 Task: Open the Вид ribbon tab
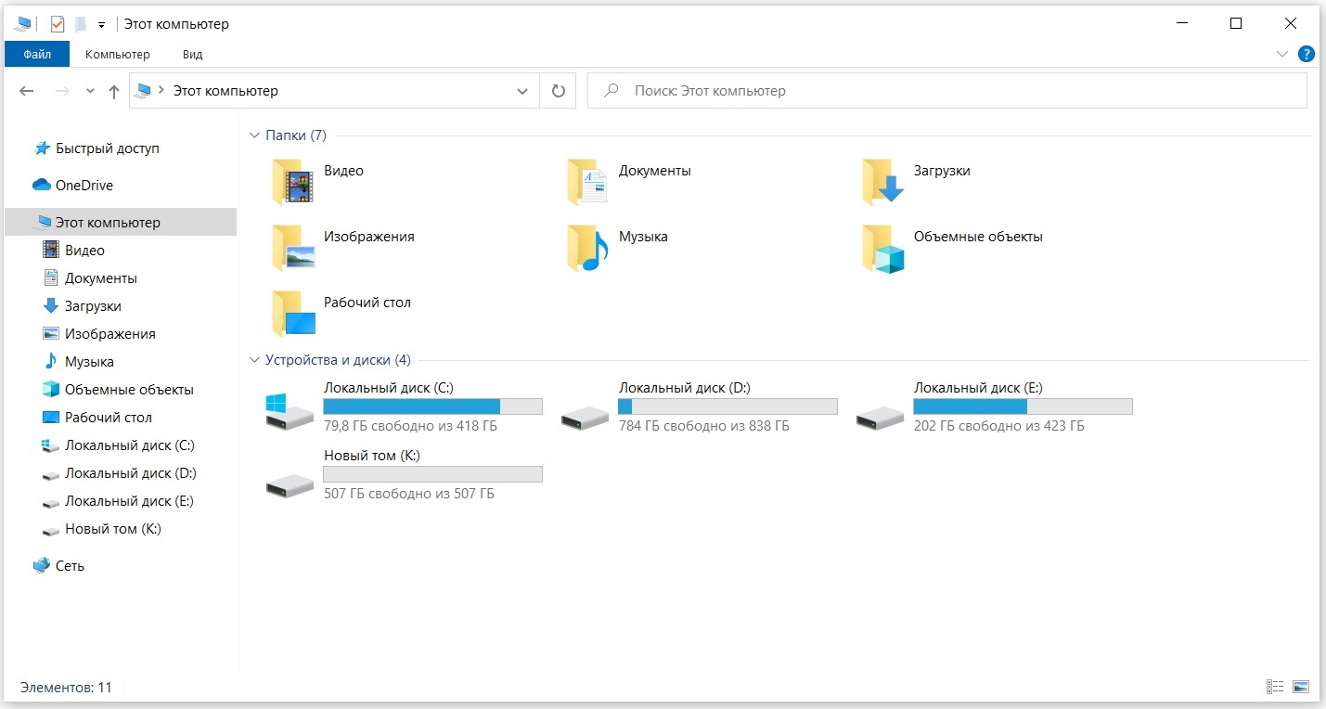point(192,54)
